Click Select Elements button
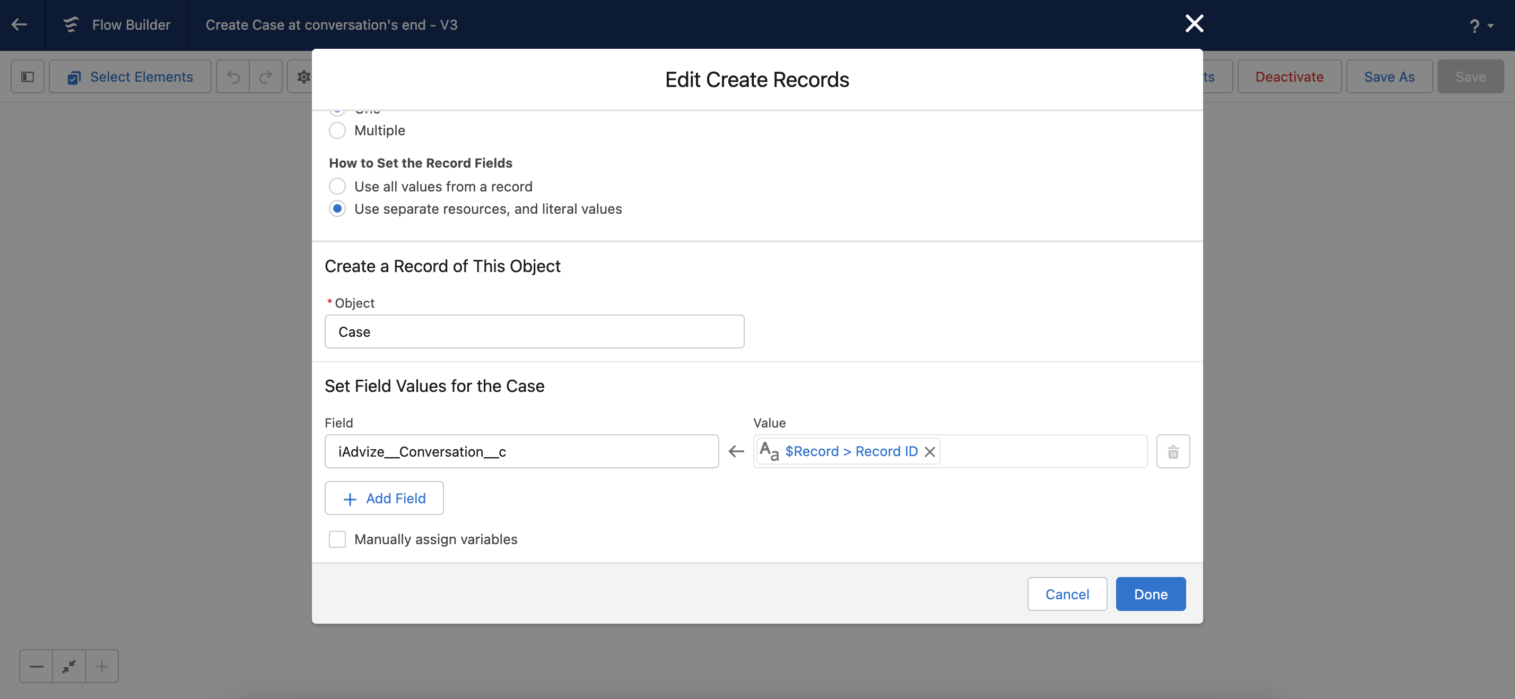The width and height of the screenshot is (1515, 699). click(x=130, y=77)
